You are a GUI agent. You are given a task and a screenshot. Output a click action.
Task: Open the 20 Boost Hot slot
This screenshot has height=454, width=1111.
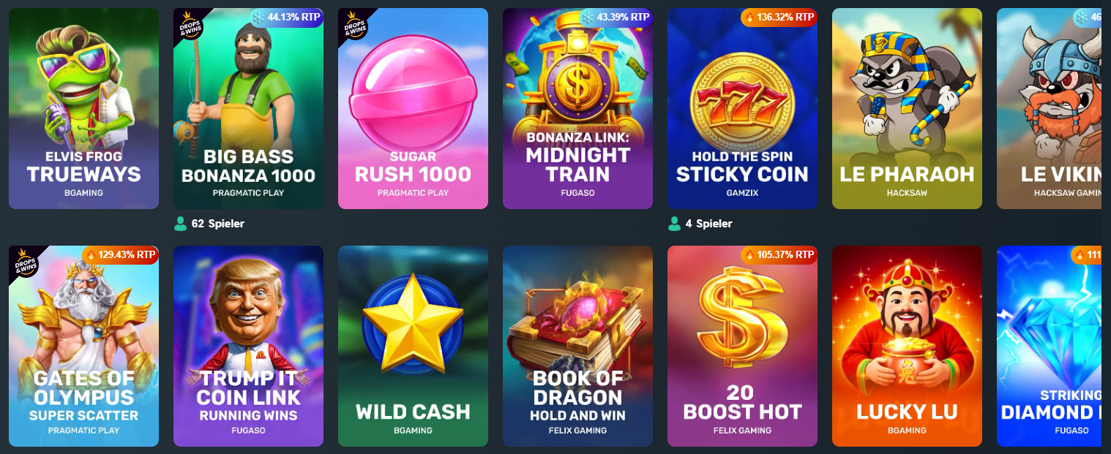(x=742, y=346)
